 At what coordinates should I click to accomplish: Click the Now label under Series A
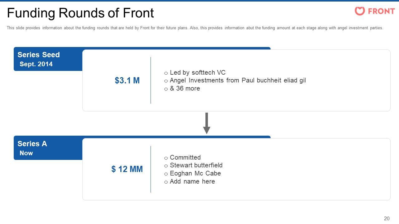pyautogui.click(x=26, y=153)
